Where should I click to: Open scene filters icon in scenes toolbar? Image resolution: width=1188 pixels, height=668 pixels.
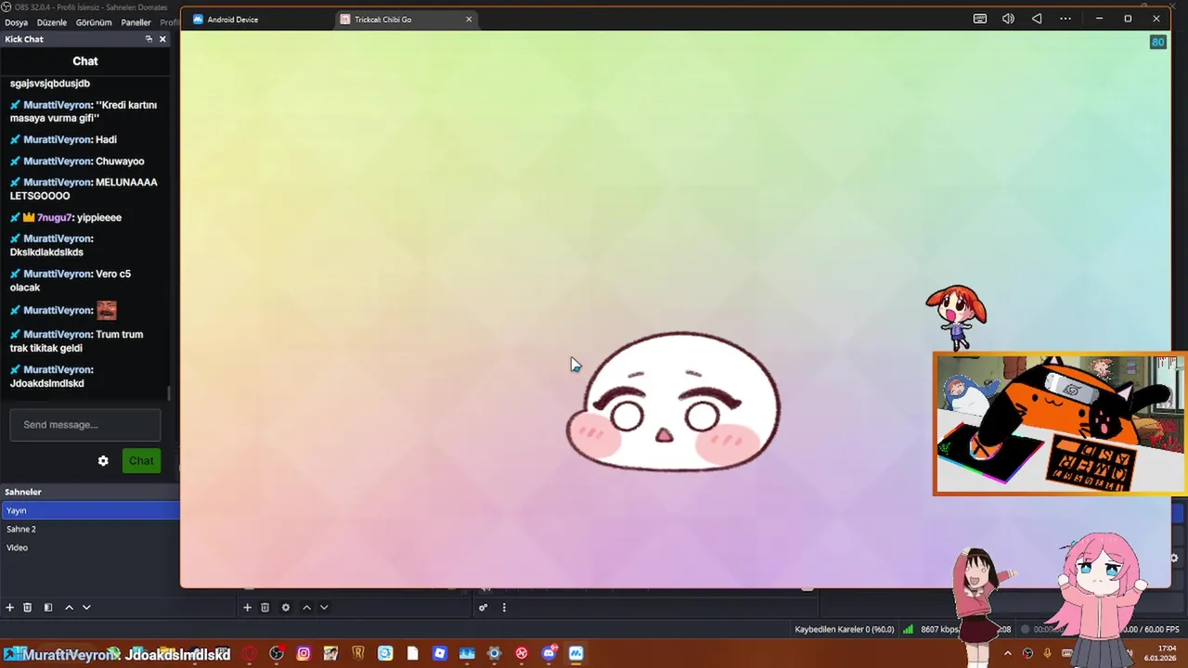tap(48, 608)
